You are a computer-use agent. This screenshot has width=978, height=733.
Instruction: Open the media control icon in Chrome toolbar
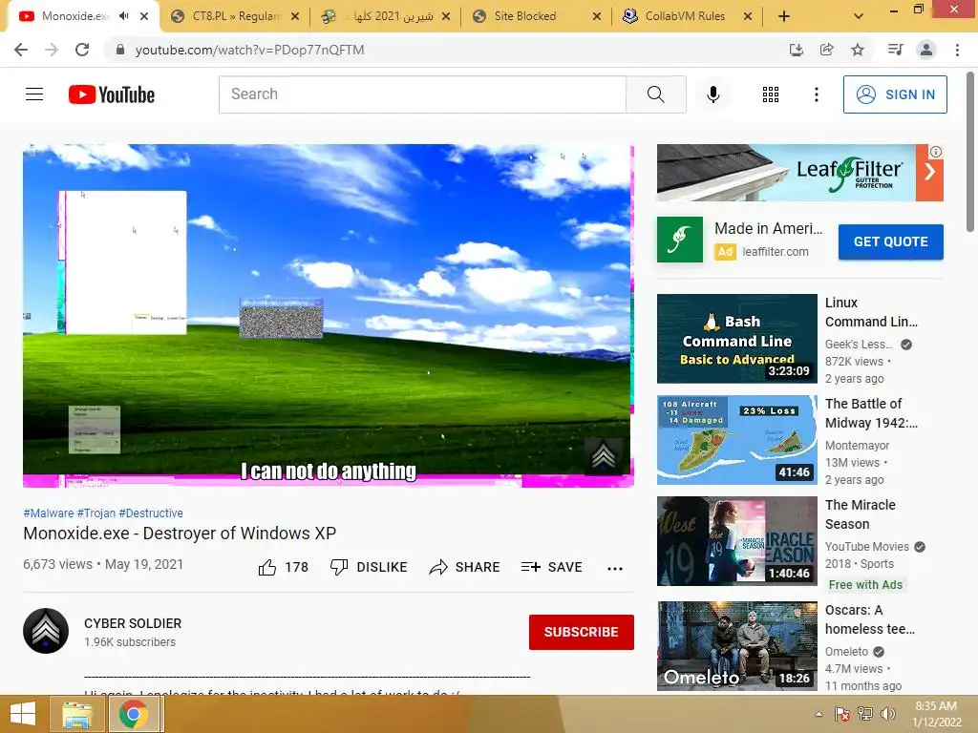tap(895, 50)
